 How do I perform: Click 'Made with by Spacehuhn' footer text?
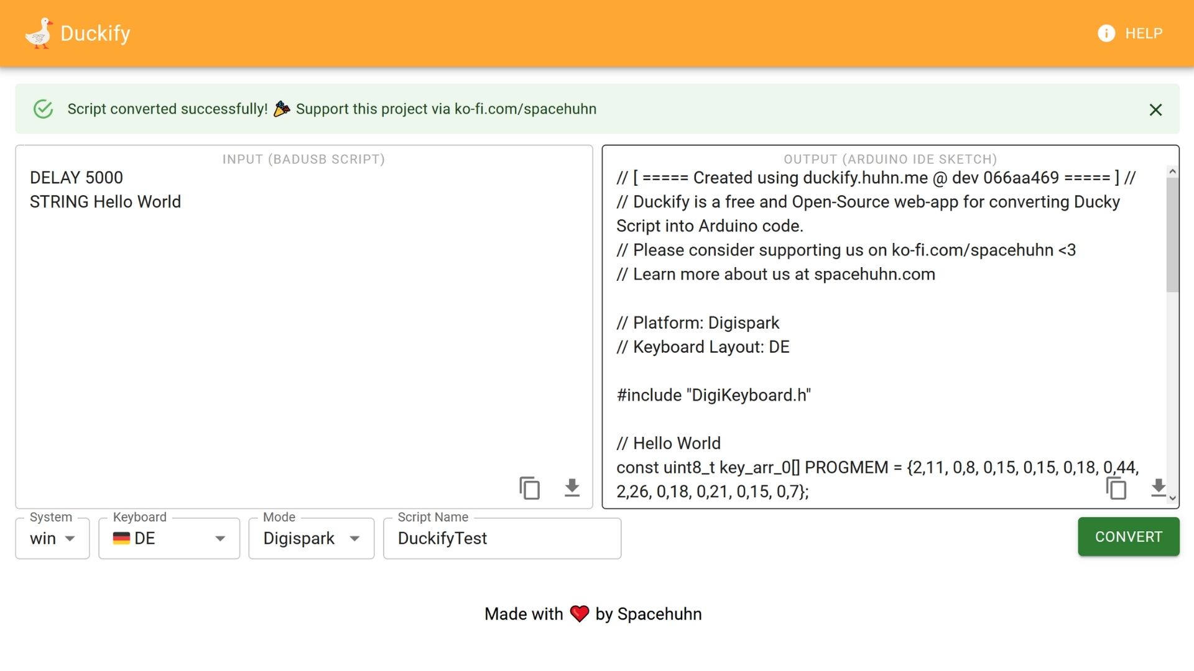coord(593,614)
